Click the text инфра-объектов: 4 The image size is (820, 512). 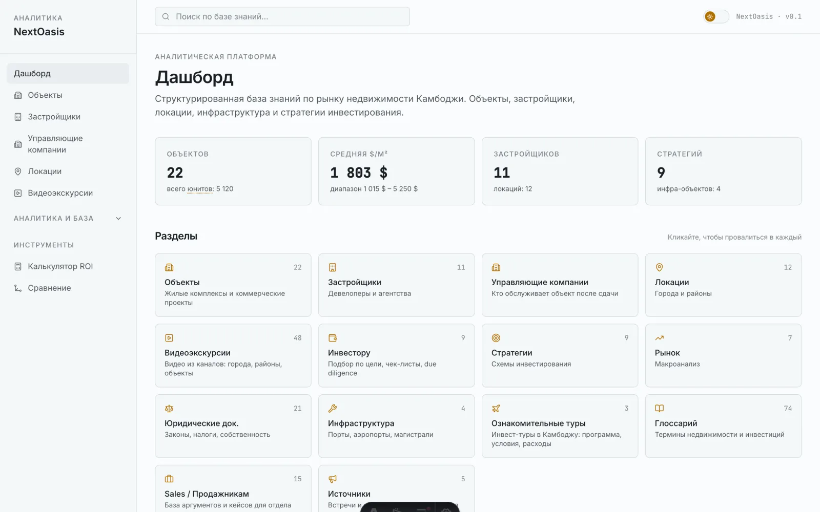click(689, 189)
